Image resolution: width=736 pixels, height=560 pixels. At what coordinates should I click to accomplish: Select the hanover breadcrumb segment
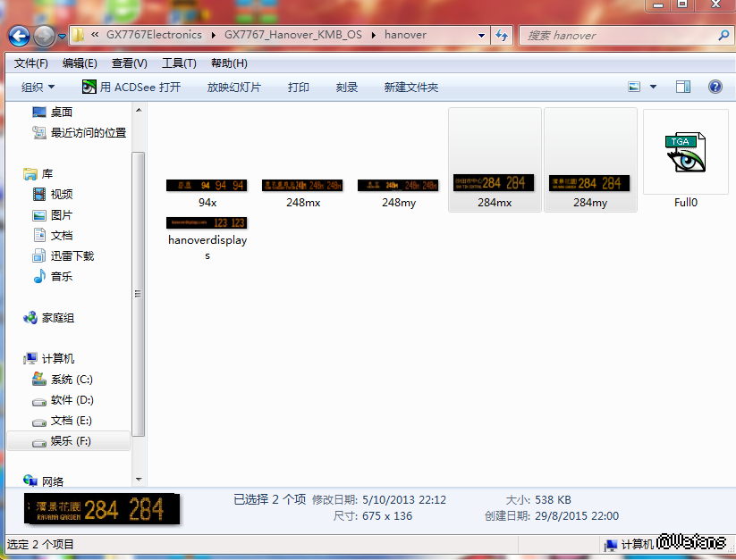[x=405, y=35]
